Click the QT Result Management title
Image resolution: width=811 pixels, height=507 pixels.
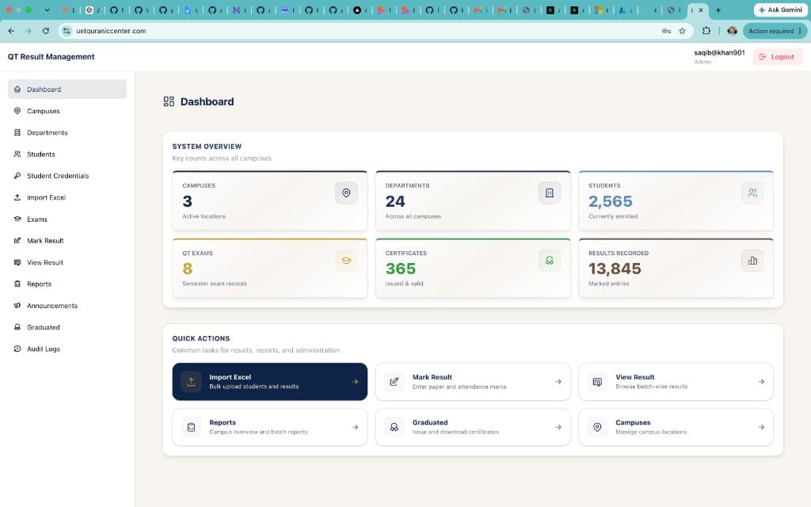tap(51, 57)
